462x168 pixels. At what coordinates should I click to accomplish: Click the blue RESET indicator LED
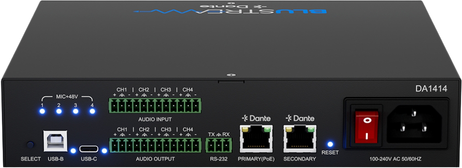330,144
